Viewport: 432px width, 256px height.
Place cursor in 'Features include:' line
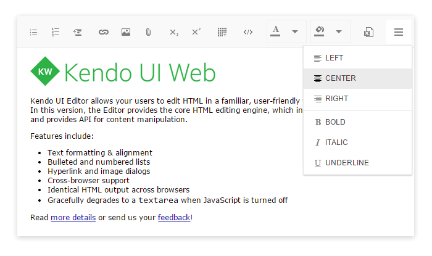62,136
